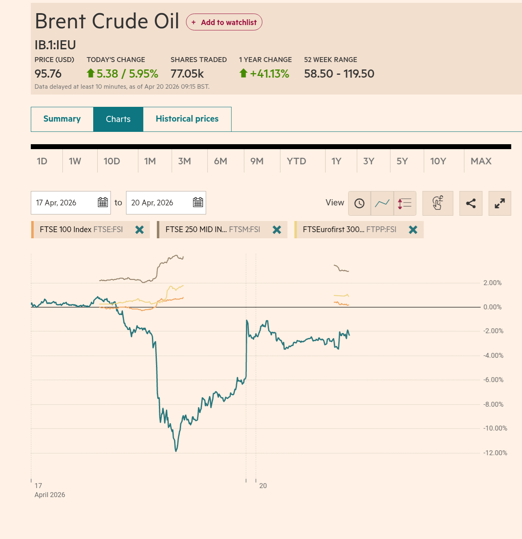
Task: Switch to the Summary tab
Action: [62, 119]
